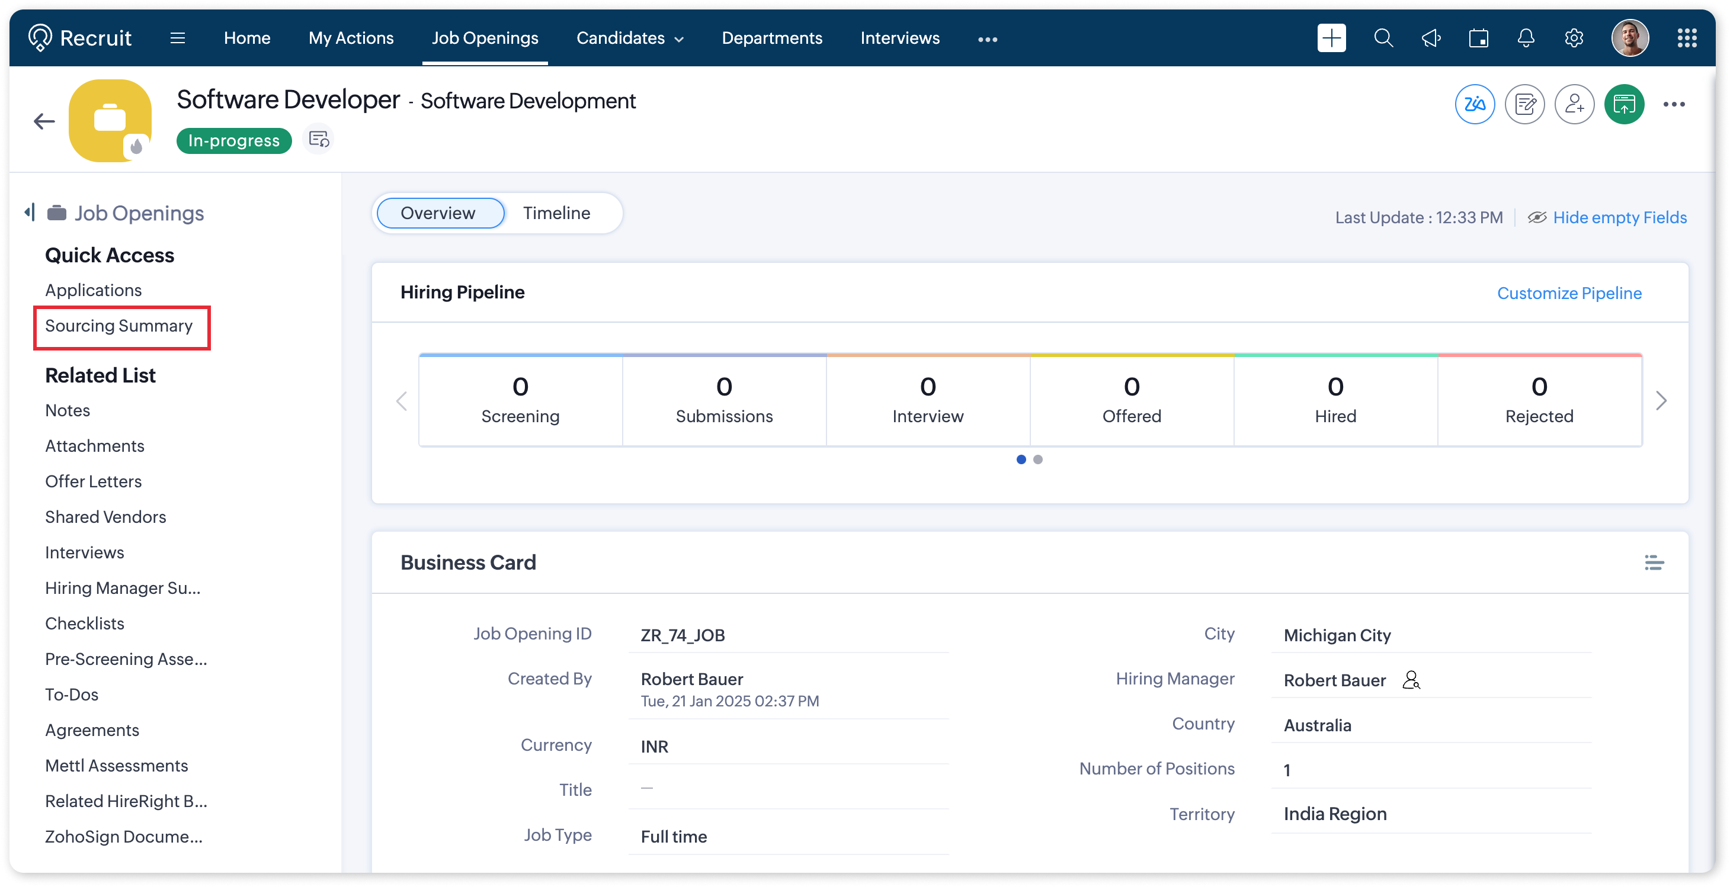1730x887 pixels.
Task: Open the Departments menu item
Action: [771, 38]
